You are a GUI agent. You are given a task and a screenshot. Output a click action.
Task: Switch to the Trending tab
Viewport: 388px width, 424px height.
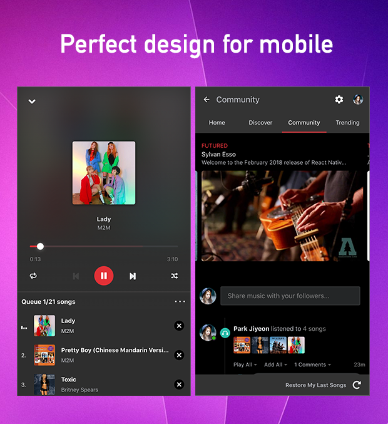point(347,123)
